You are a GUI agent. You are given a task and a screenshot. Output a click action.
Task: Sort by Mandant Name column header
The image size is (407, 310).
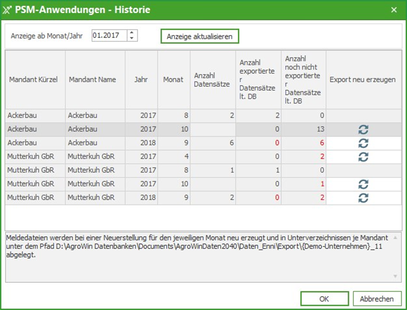[93, 80]
